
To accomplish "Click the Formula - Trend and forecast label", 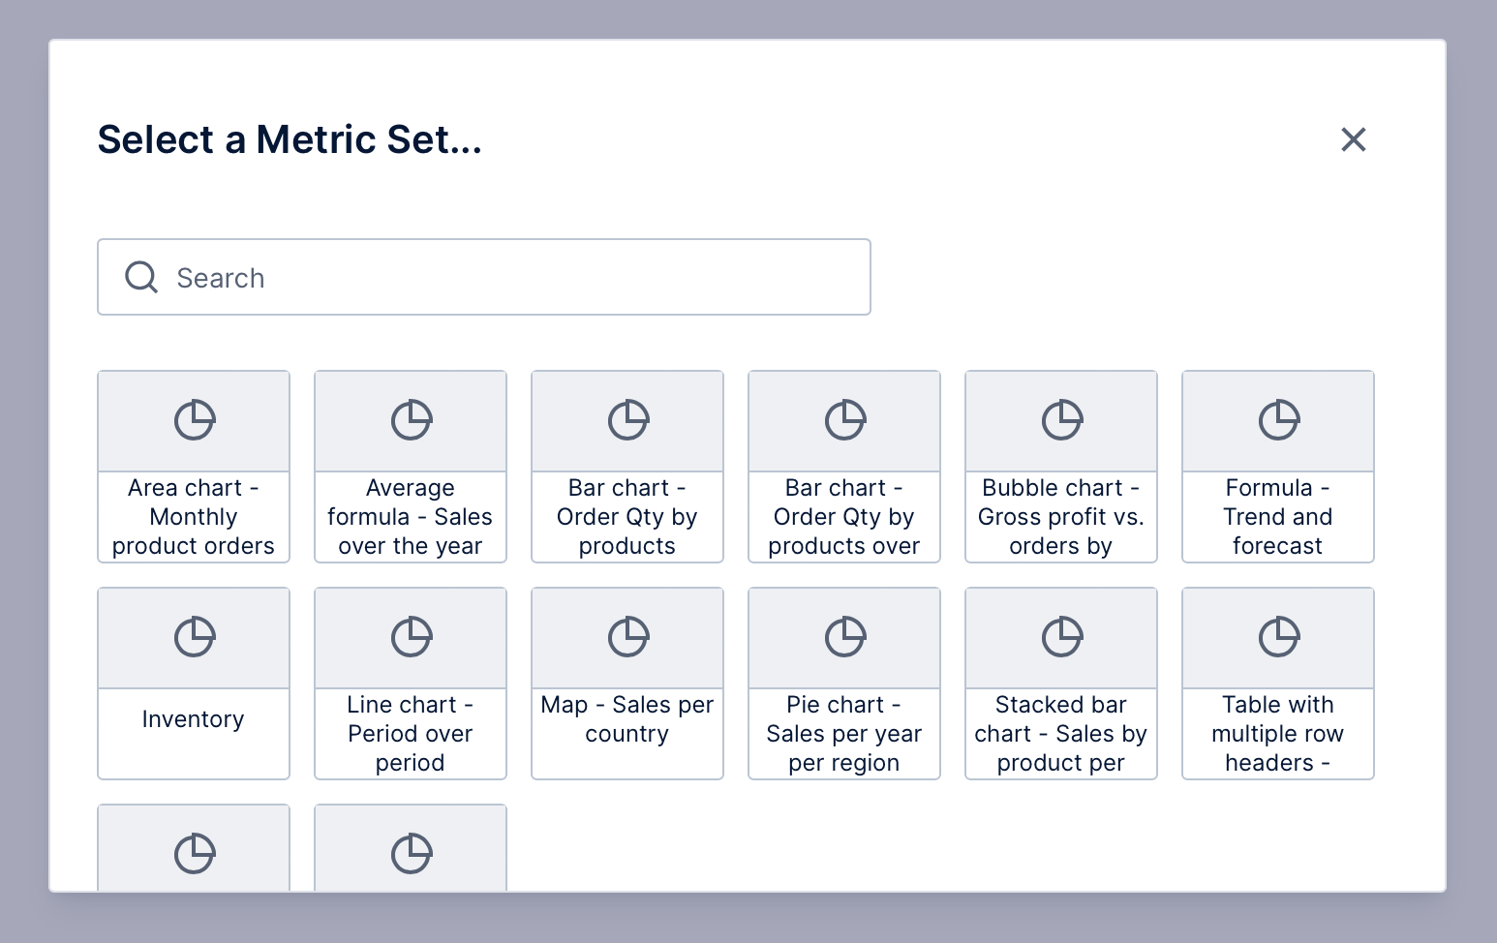I will pyautogui.click(x=1278, y=517).
